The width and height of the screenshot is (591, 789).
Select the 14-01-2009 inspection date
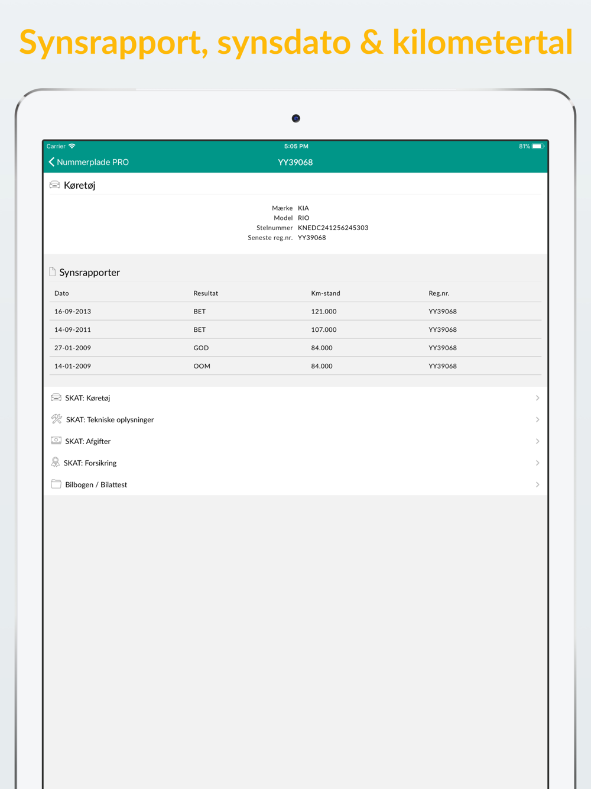(73, 366)
